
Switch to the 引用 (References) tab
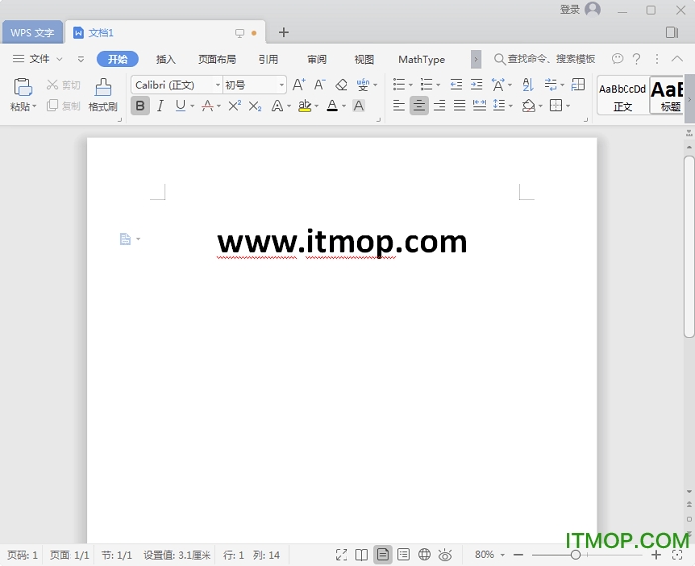point(268,59)
